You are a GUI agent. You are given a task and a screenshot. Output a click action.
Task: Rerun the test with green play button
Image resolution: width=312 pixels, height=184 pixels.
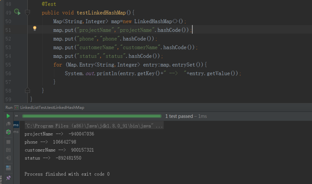(x=8, y=116)
